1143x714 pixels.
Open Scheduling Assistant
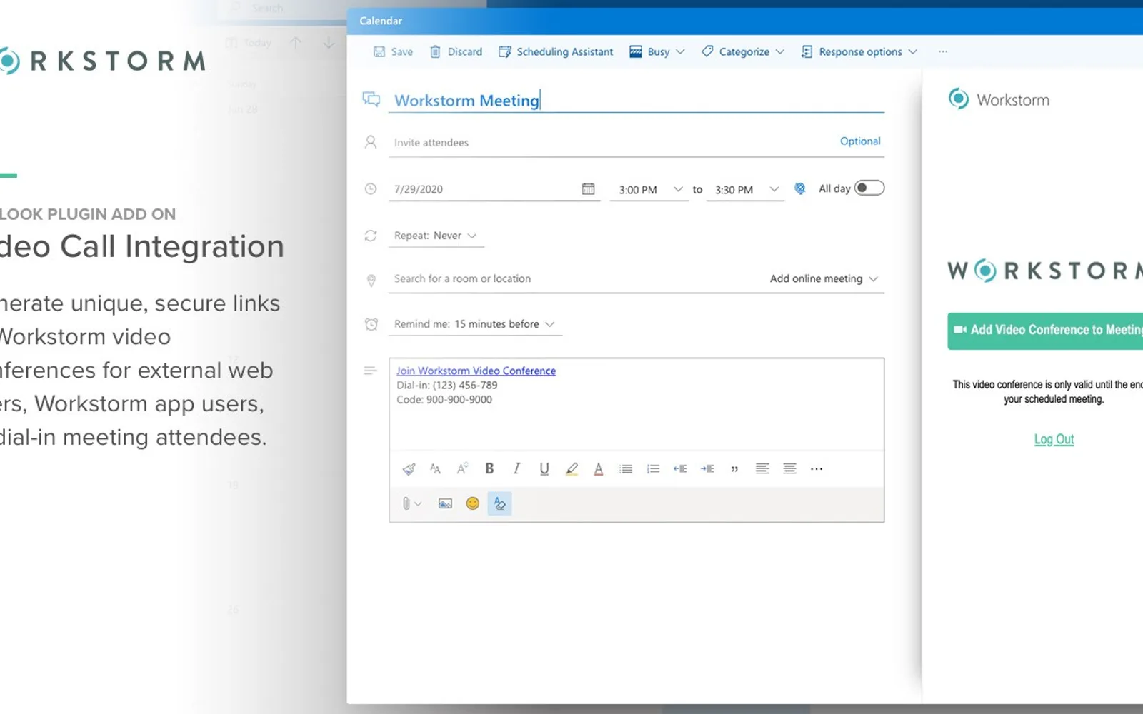click(556, 51)
